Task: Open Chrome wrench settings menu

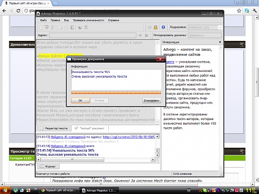Action: tap(255, 11)
